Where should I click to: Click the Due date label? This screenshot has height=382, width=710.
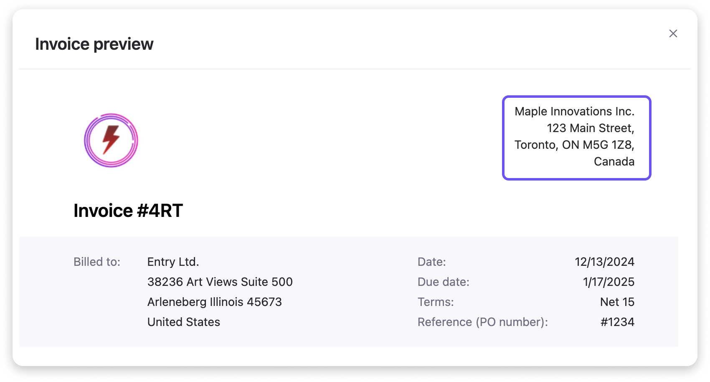click(x=443, y=282)
